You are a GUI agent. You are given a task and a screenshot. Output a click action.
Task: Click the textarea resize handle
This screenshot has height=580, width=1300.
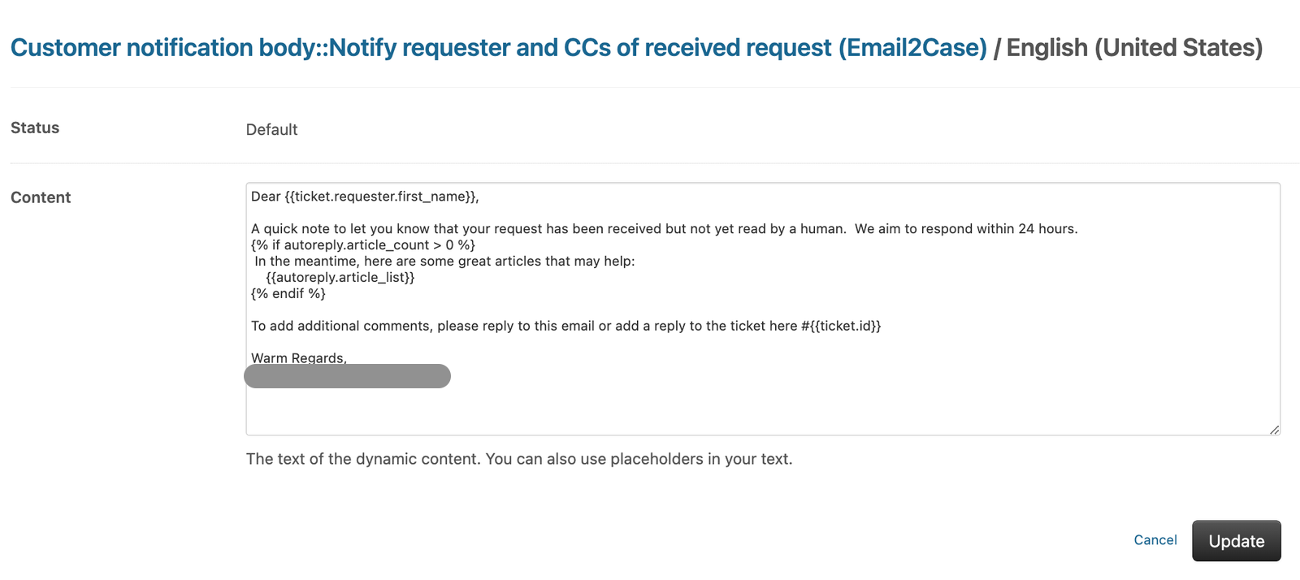(1274, 429)
